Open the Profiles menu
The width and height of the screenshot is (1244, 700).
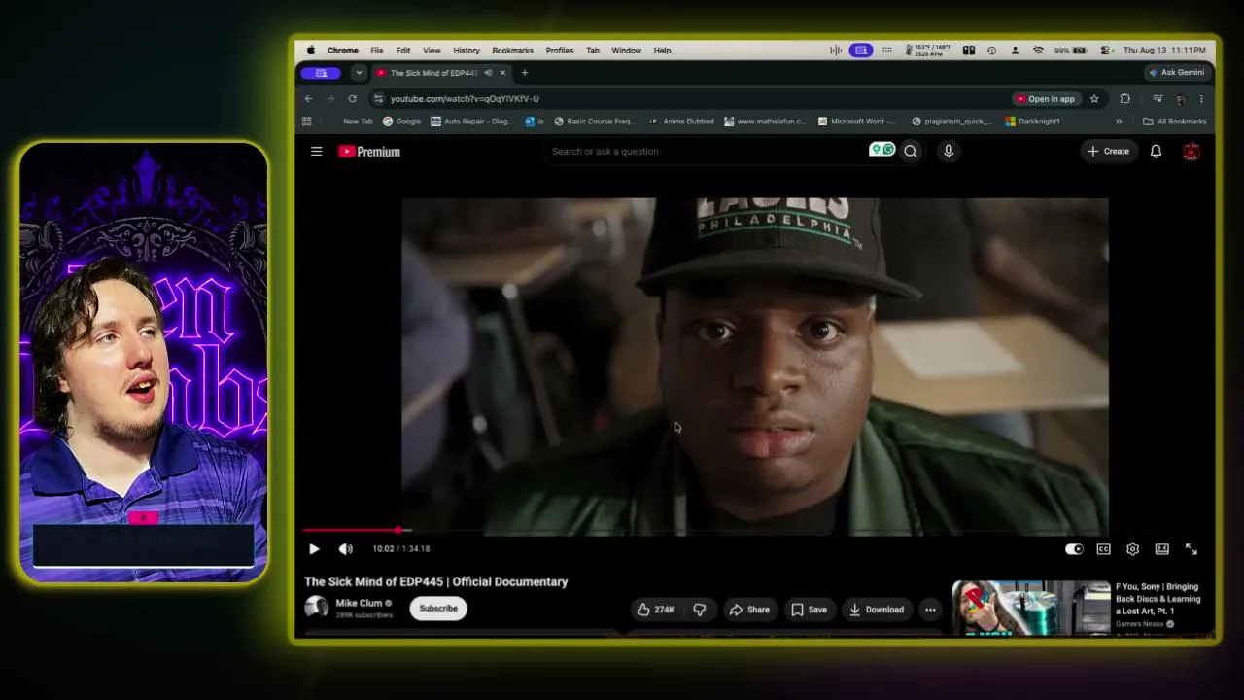559,51
